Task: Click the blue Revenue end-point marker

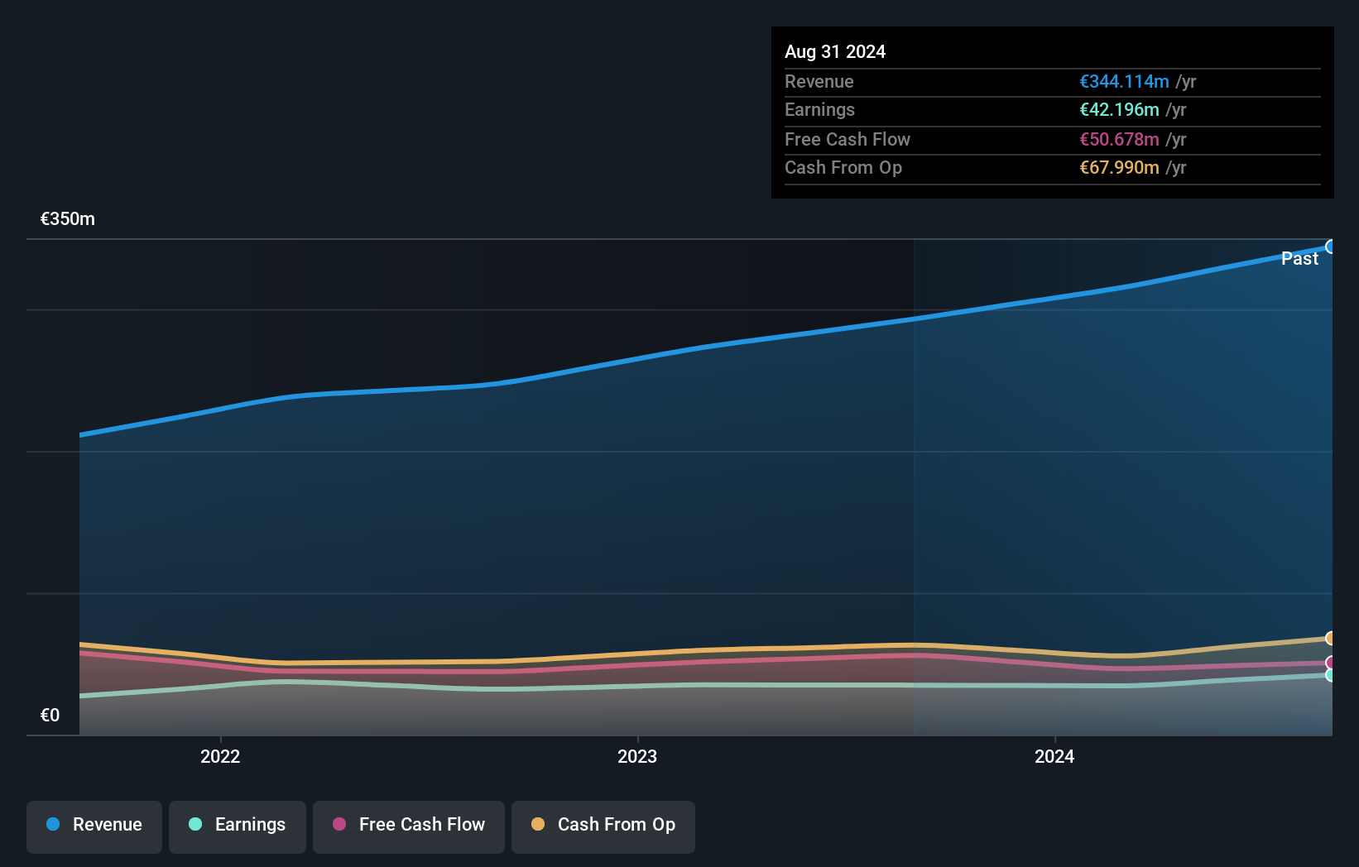Action: tap(1331, 247)
